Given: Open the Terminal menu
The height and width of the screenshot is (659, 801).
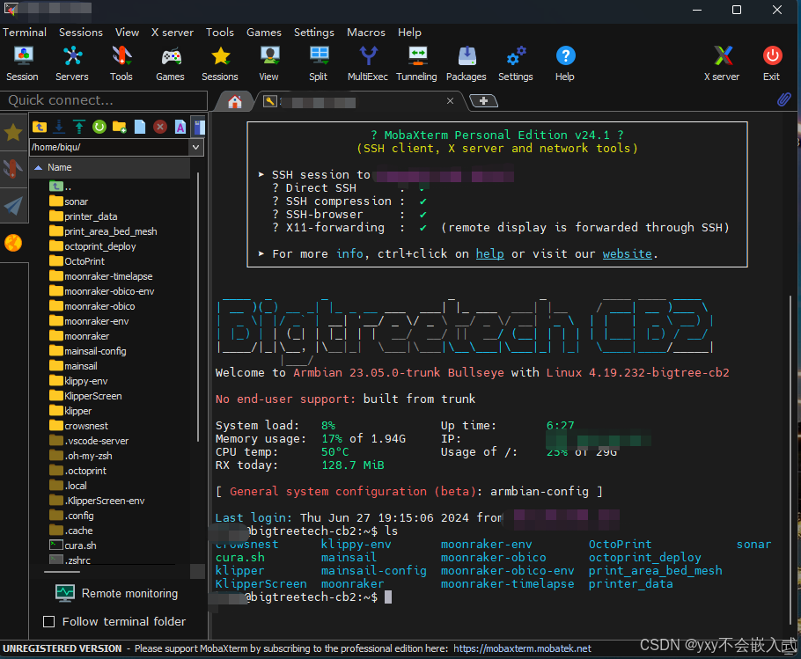Looking at the screenshot, I should (25, 33).
